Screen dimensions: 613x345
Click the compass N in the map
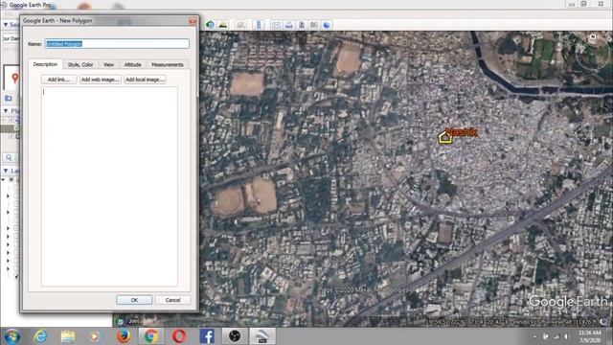coord(593,37)
